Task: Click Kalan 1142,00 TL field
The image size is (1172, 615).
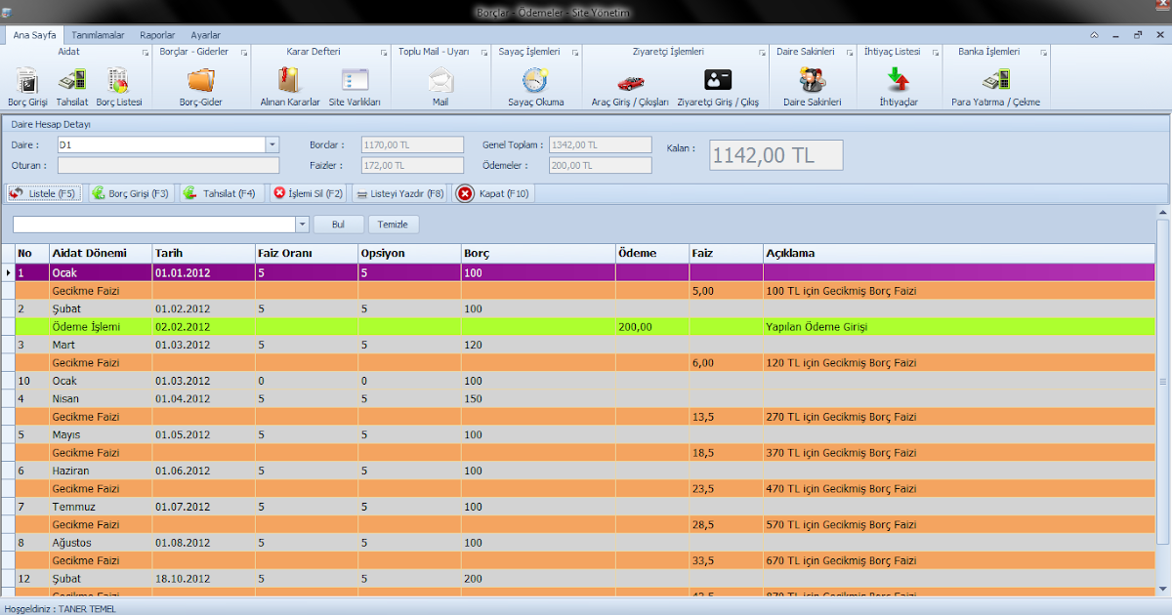Action: pos(775,154)
